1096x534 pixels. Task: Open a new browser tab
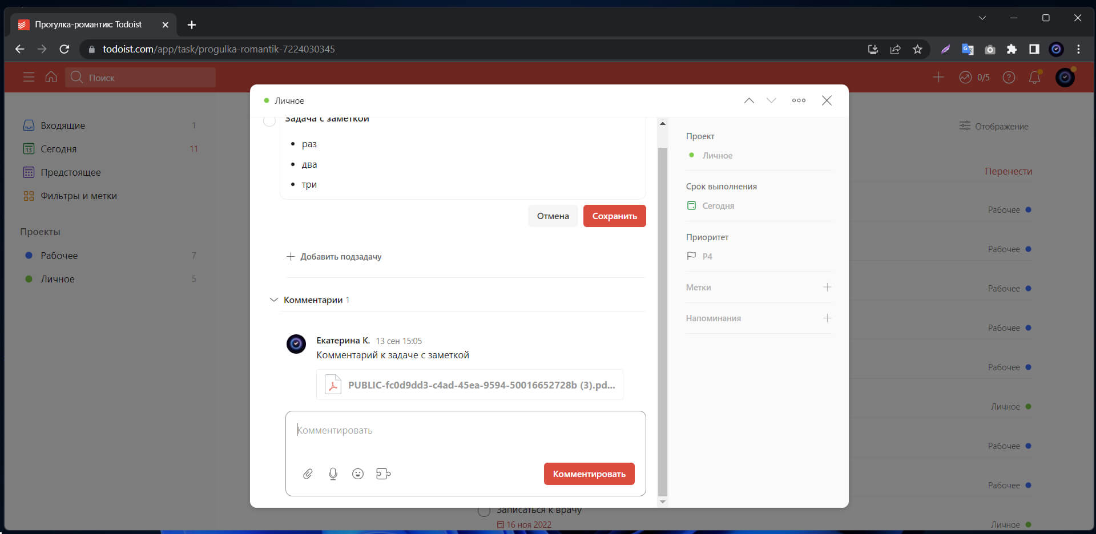click(x=192, y=25)
